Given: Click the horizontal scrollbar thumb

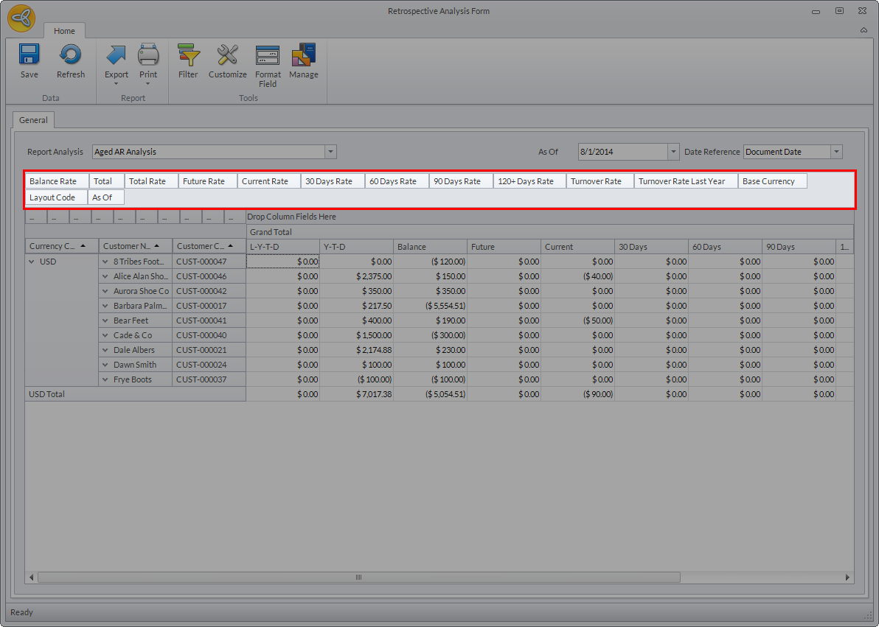Looking at the screenshot, I should pyautogui.click(x=358, y=578).
